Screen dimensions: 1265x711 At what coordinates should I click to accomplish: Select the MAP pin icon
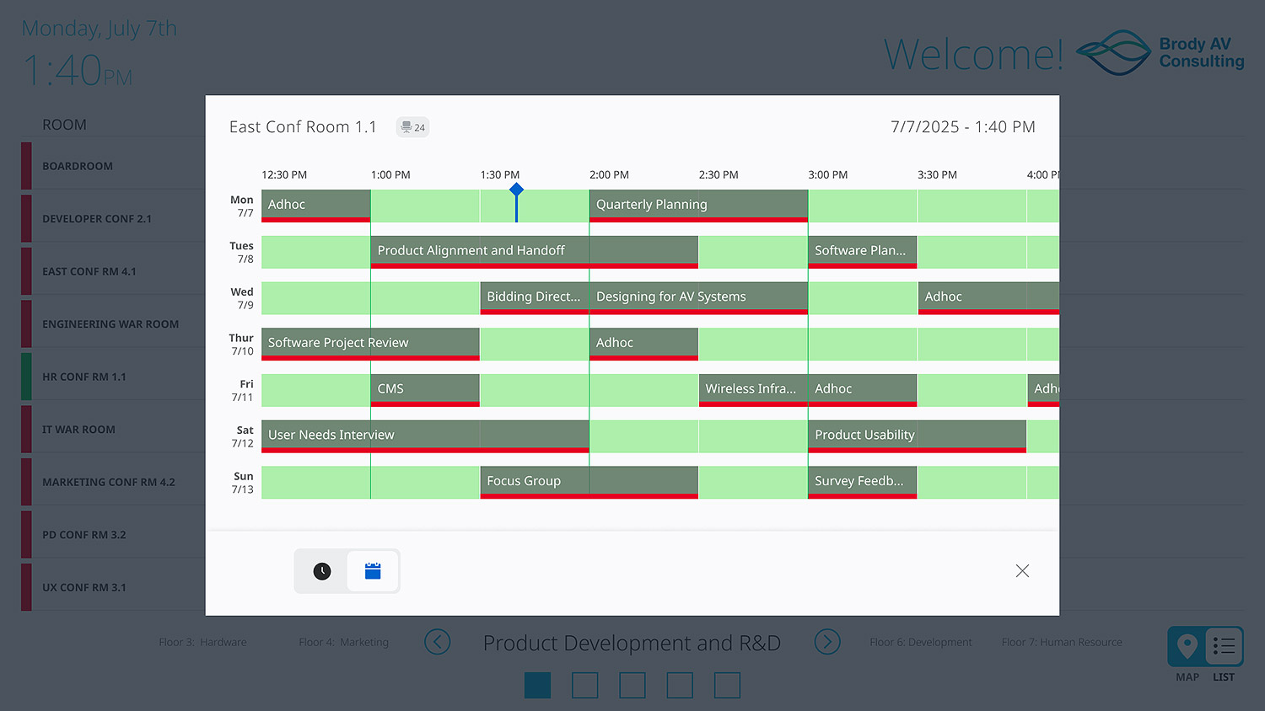point(1187,645)
